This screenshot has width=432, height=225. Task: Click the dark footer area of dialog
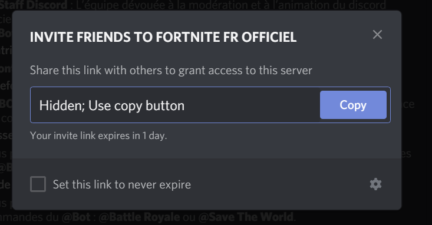pos(207,184)
